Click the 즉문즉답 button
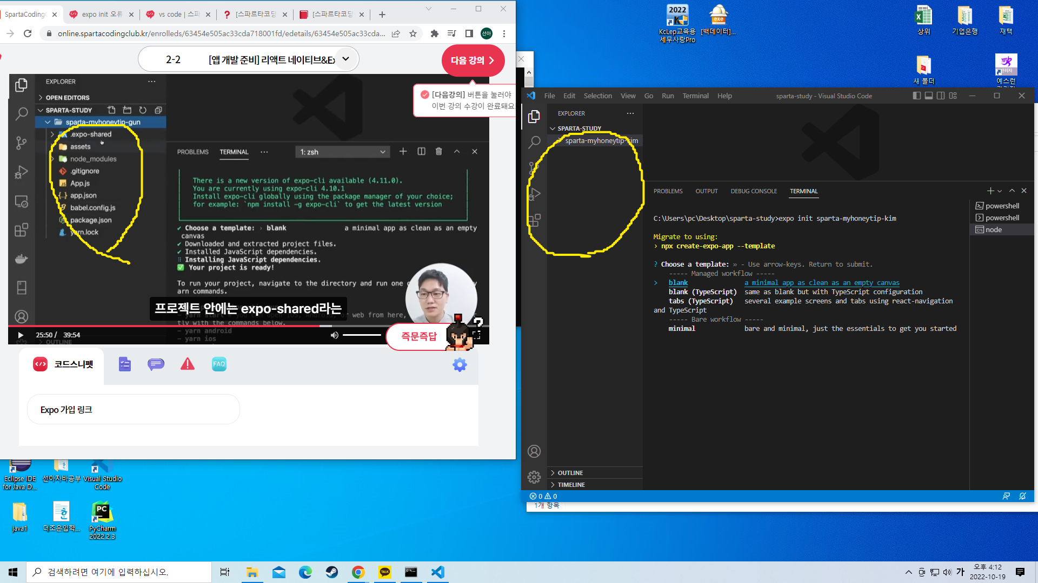1038x583 pixels. tap(419, 336)
